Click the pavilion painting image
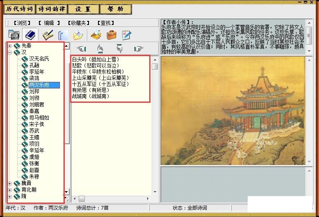 pos(233,111)
